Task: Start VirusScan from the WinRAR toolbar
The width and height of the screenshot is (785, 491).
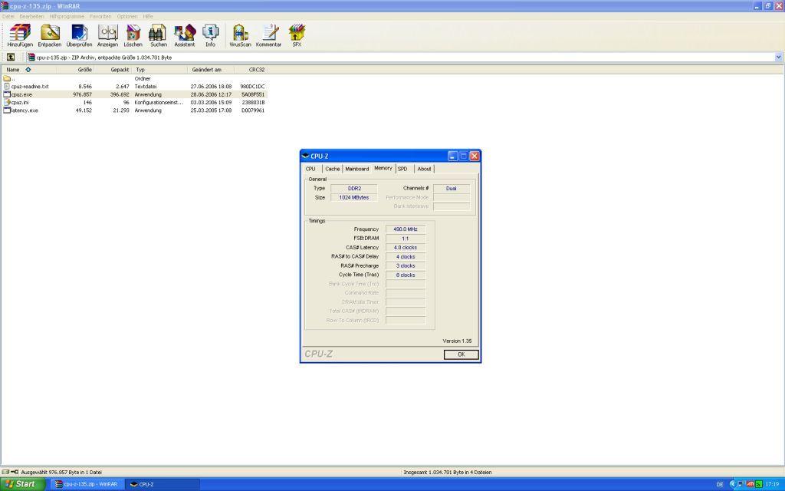Action: click(x=240, y=32)
